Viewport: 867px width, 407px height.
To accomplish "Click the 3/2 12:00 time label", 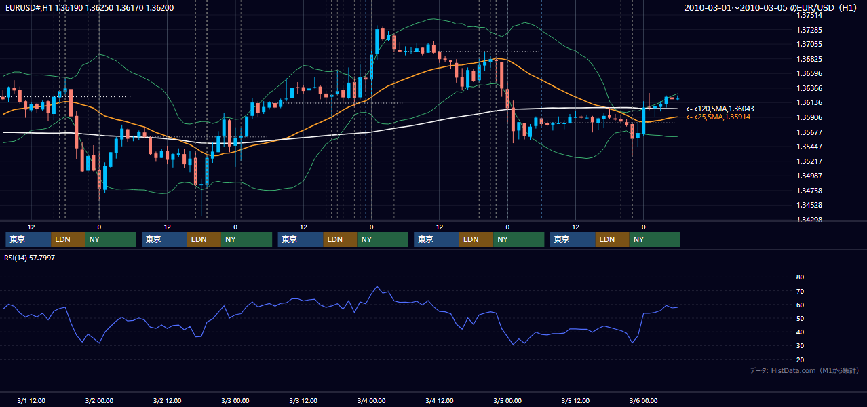I will (167, 401).
